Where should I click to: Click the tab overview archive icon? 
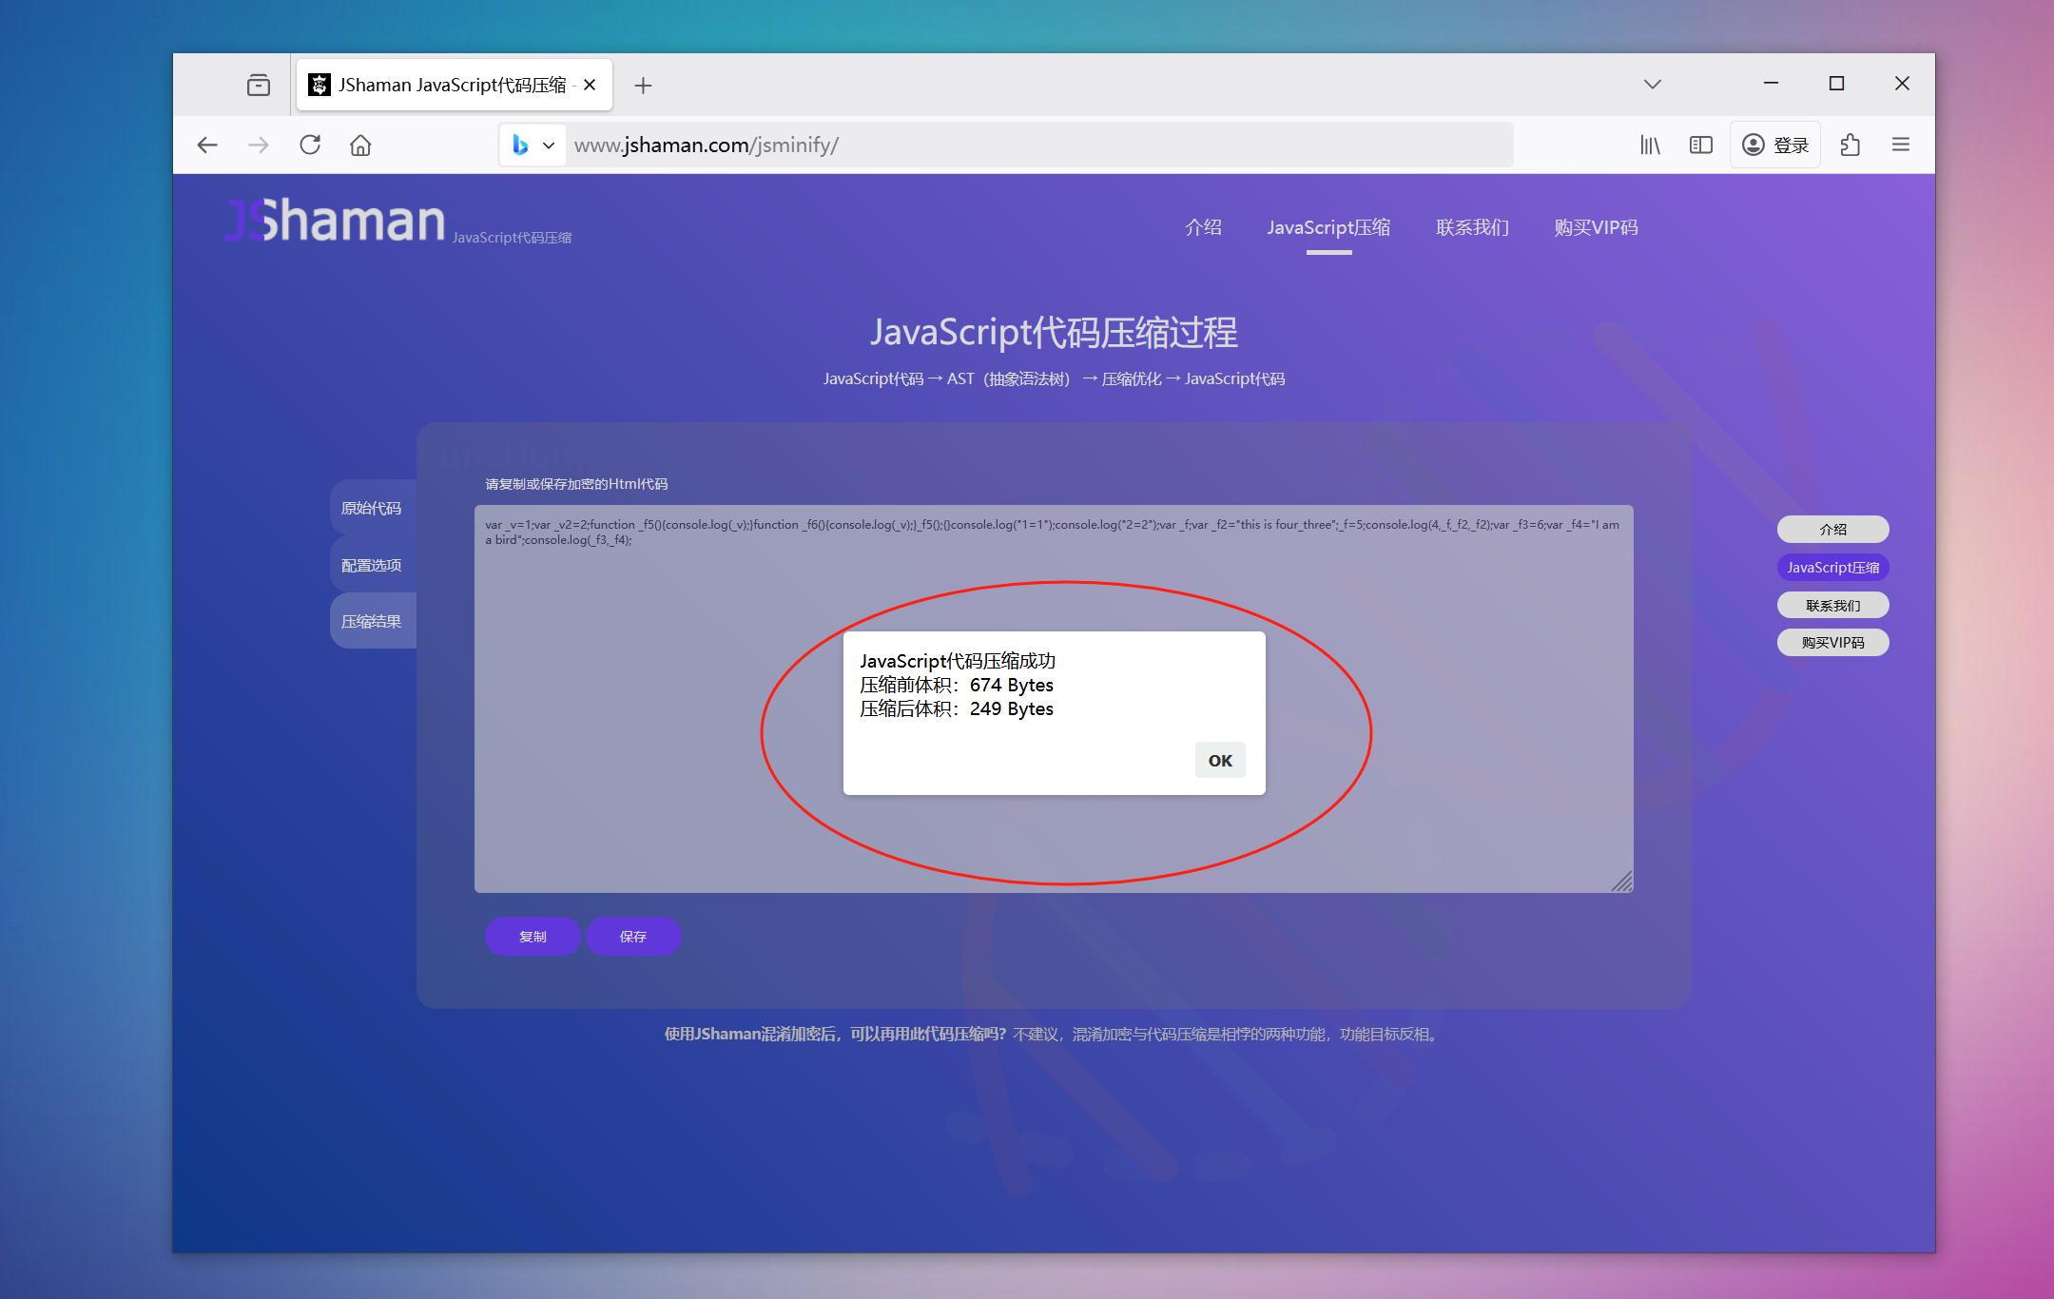click(x=258, y=85)
